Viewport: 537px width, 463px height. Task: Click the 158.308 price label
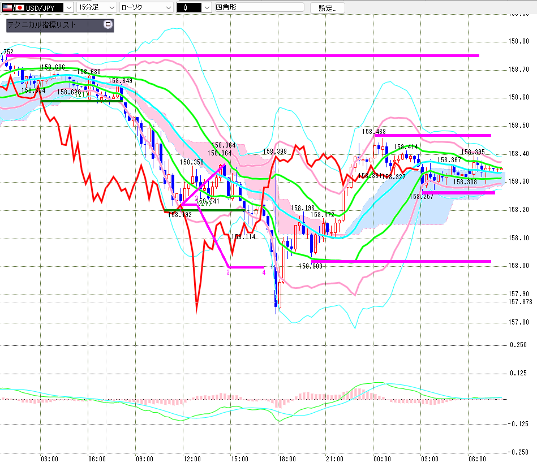point(465,181)
